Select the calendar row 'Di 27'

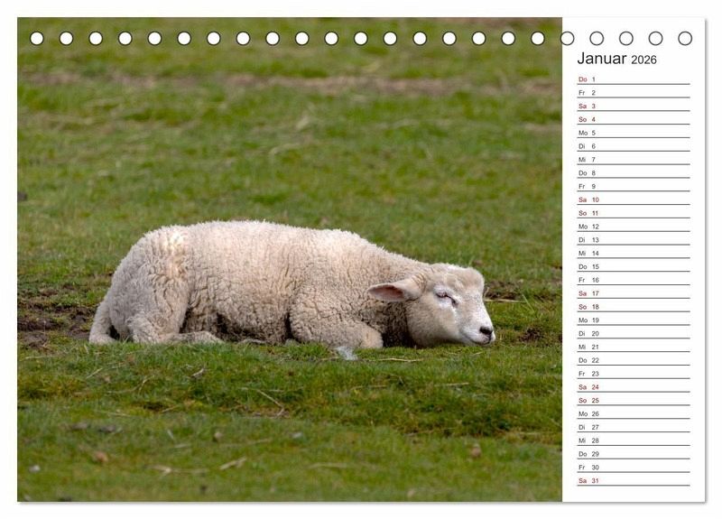point(634,426)
